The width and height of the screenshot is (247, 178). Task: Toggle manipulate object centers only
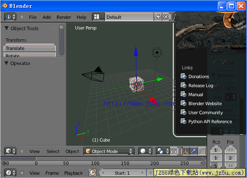(174, 151)
